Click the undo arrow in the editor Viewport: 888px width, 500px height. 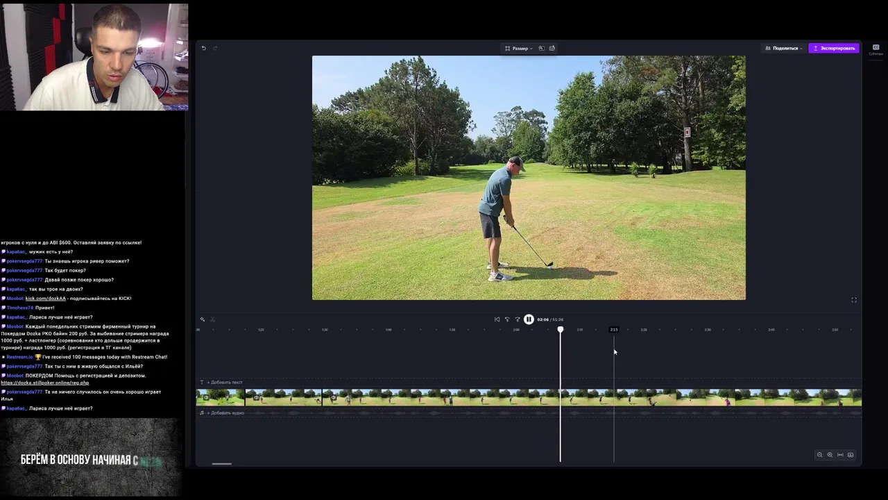(203, 48)
